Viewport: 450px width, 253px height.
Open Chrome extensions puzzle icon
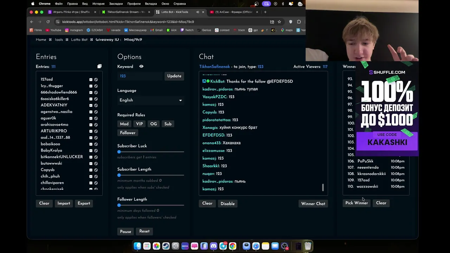299,22
